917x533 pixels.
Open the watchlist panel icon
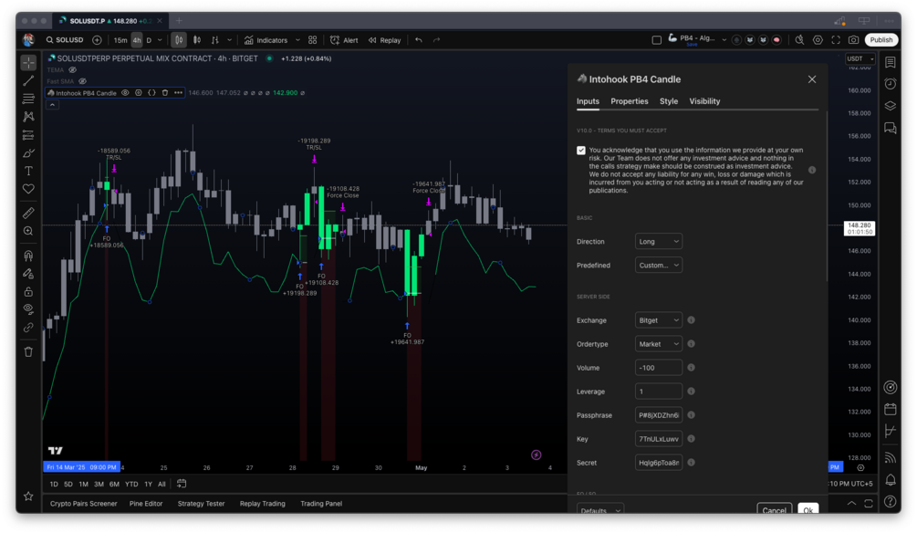[x=891, y=62]
